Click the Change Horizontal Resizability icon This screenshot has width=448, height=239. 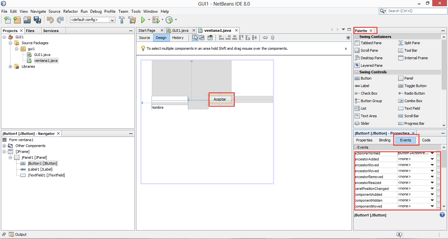tap(266, 37)
